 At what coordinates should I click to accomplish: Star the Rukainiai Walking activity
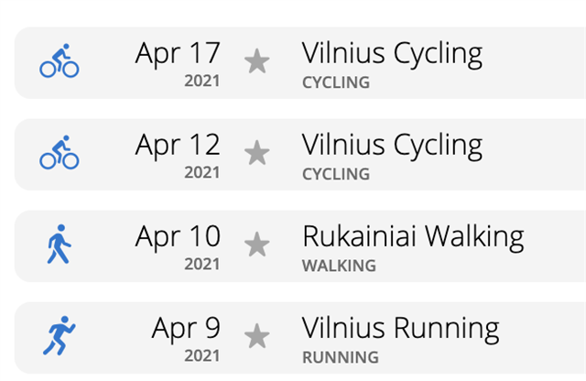click(x=256, y=245)
